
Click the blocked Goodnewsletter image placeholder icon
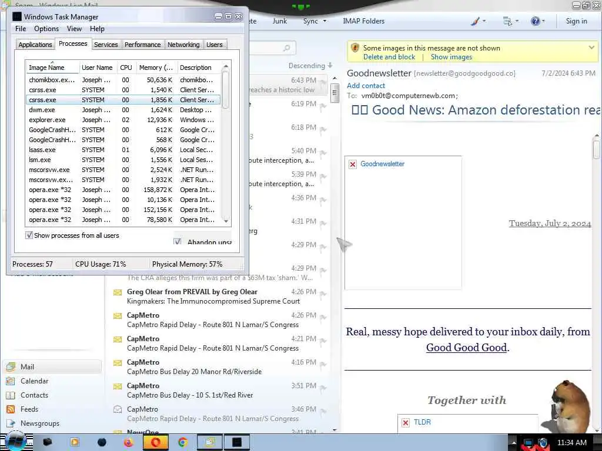pos(353,164)
